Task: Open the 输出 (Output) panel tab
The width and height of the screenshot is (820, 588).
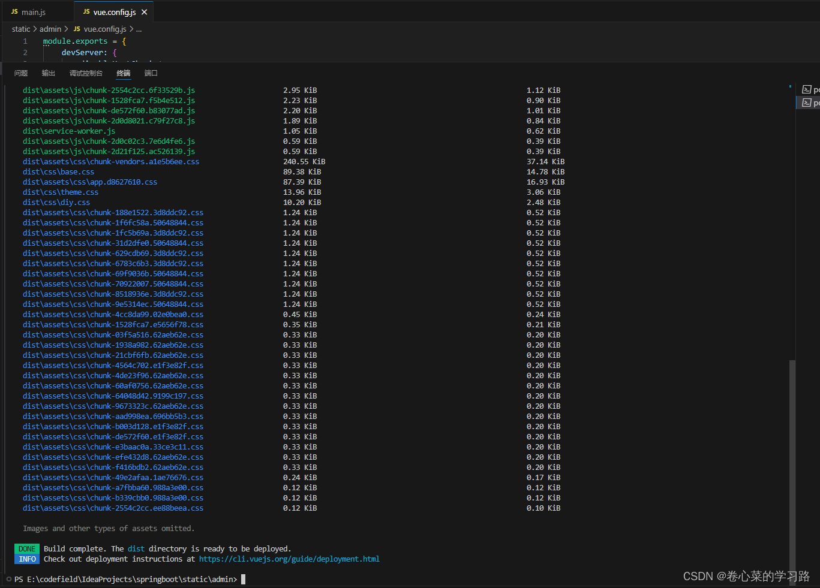Action: pyautogui.click(x=49, y=73)
